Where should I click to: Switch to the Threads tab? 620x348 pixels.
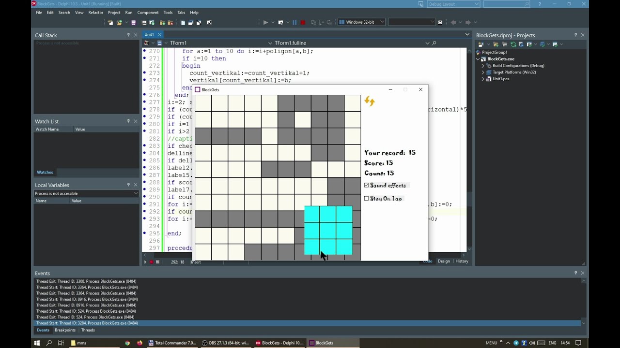point(88,330)
